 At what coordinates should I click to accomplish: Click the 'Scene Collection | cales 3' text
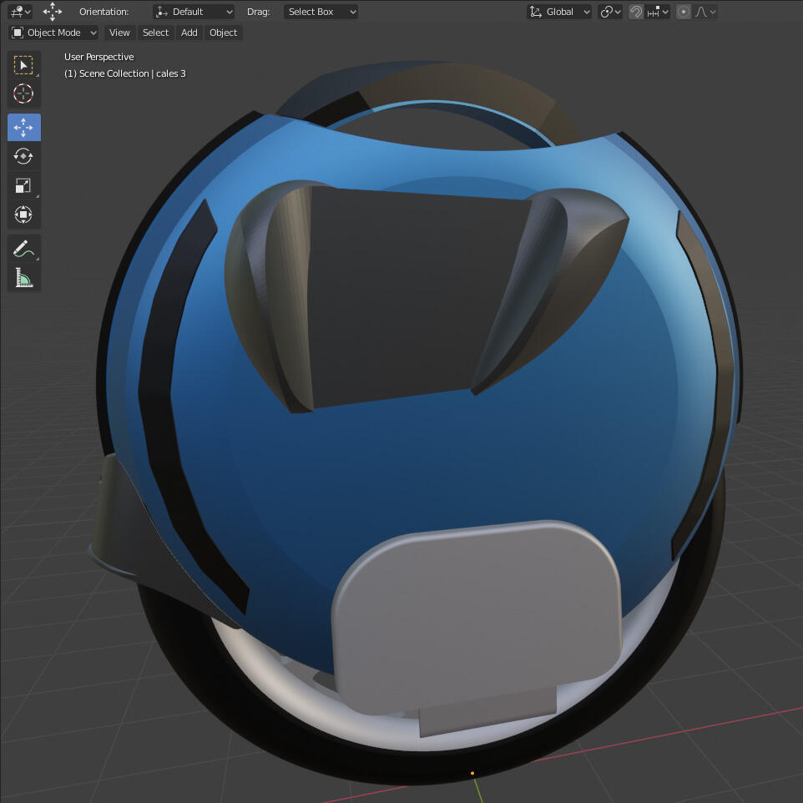point(132,73)
